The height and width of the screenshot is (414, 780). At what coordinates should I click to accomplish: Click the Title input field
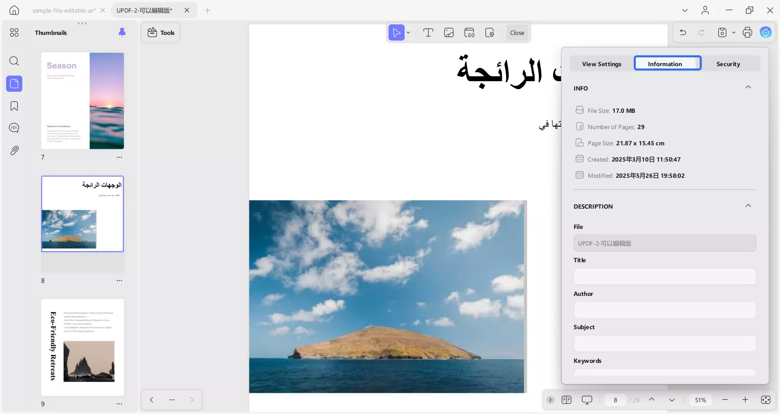pos(665,276)
